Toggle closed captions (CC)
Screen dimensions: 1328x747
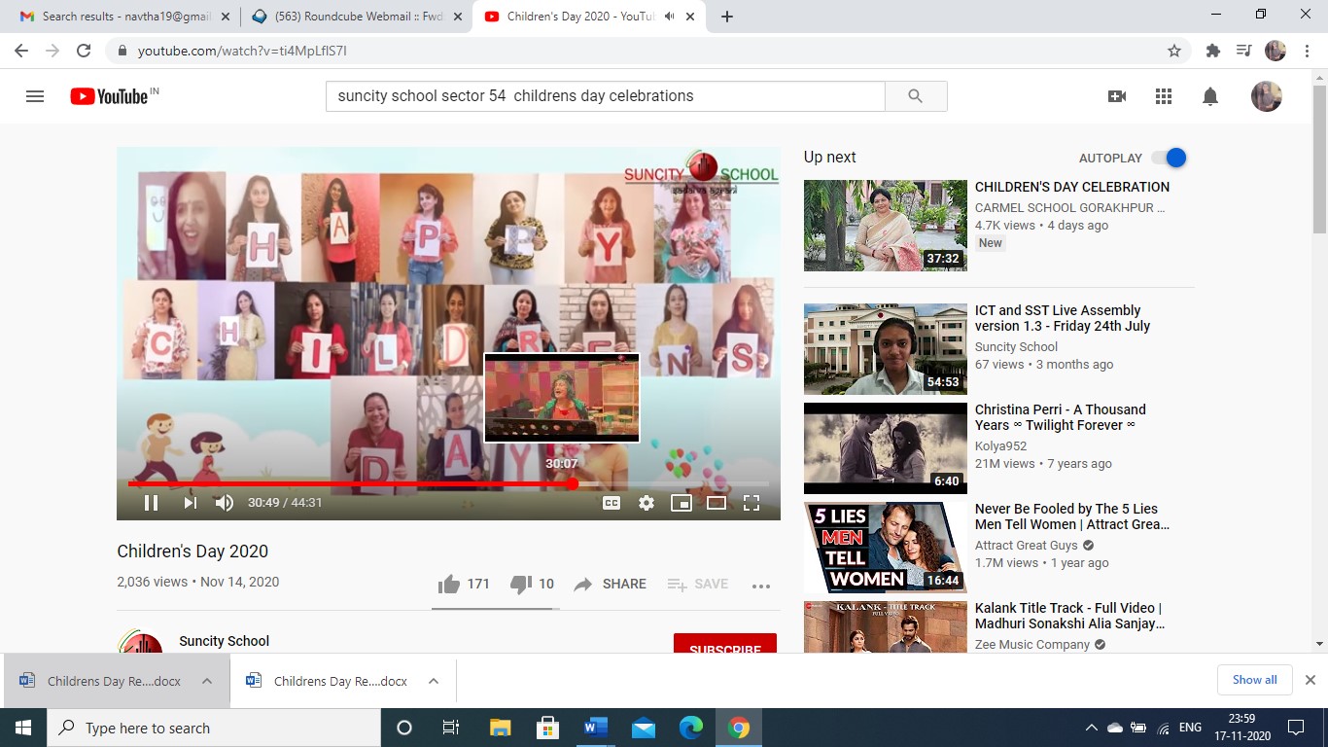coord(612,503)
